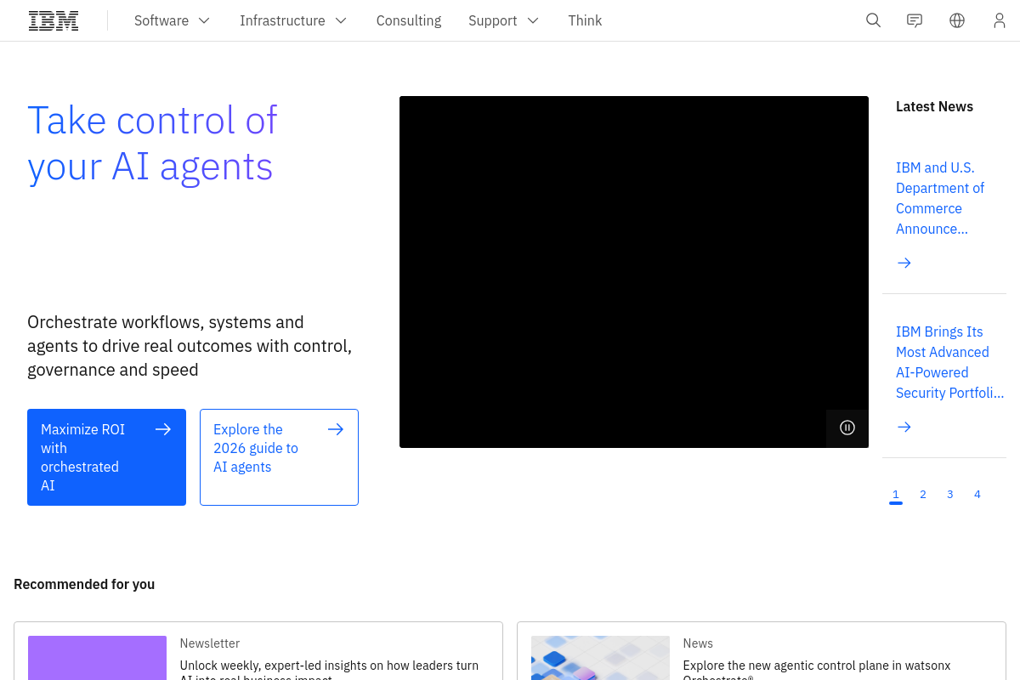This screenshot has width=1020, height=680.
Task: Open the chat icon in header
Action: [x=915, y=20]
